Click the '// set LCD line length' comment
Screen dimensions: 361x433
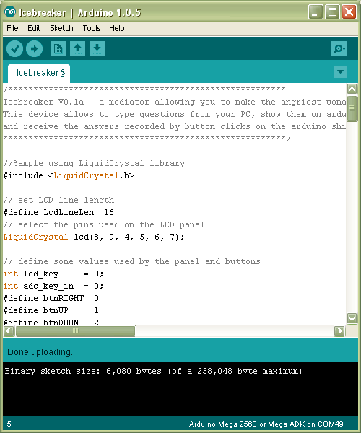[x=58, y=200]
